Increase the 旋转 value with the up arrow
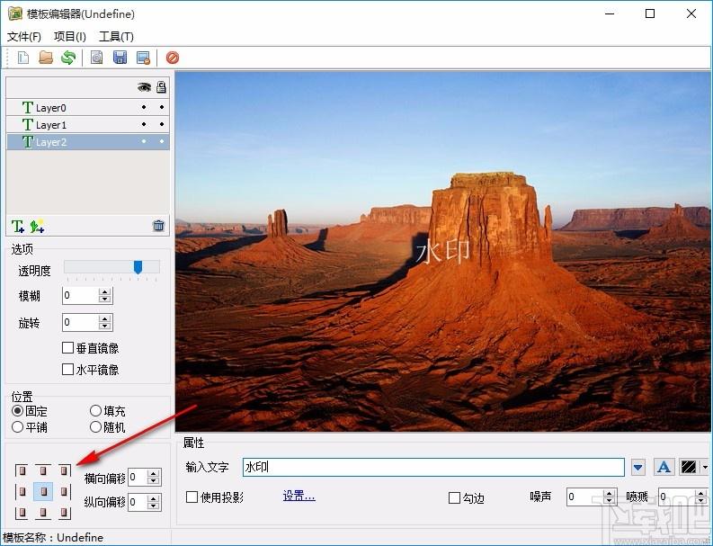This screenshot has height=546, width=713. (105, 319)
